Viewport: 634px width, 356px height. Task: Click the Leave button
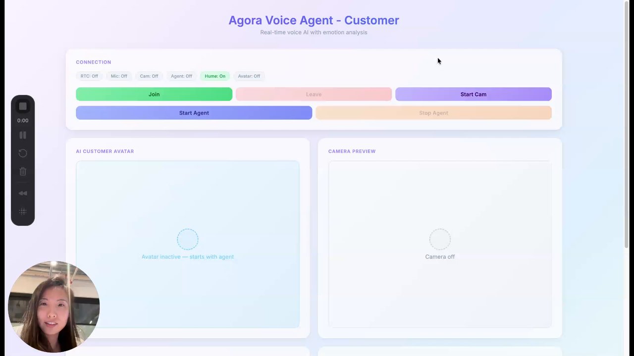pos(314,94)
